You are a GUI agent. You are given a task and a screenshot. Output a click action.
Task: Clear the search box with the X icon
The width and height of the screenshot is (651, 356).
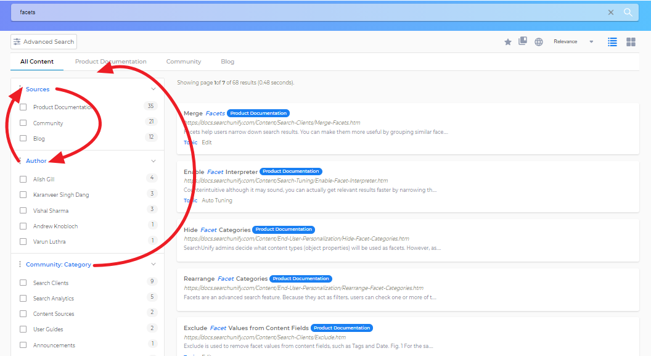coord(611,12)
